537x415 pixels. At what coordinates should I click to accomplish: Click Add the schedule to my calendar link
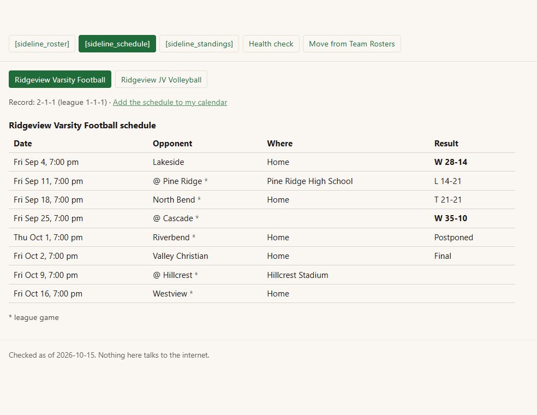[x=170, y=102]
